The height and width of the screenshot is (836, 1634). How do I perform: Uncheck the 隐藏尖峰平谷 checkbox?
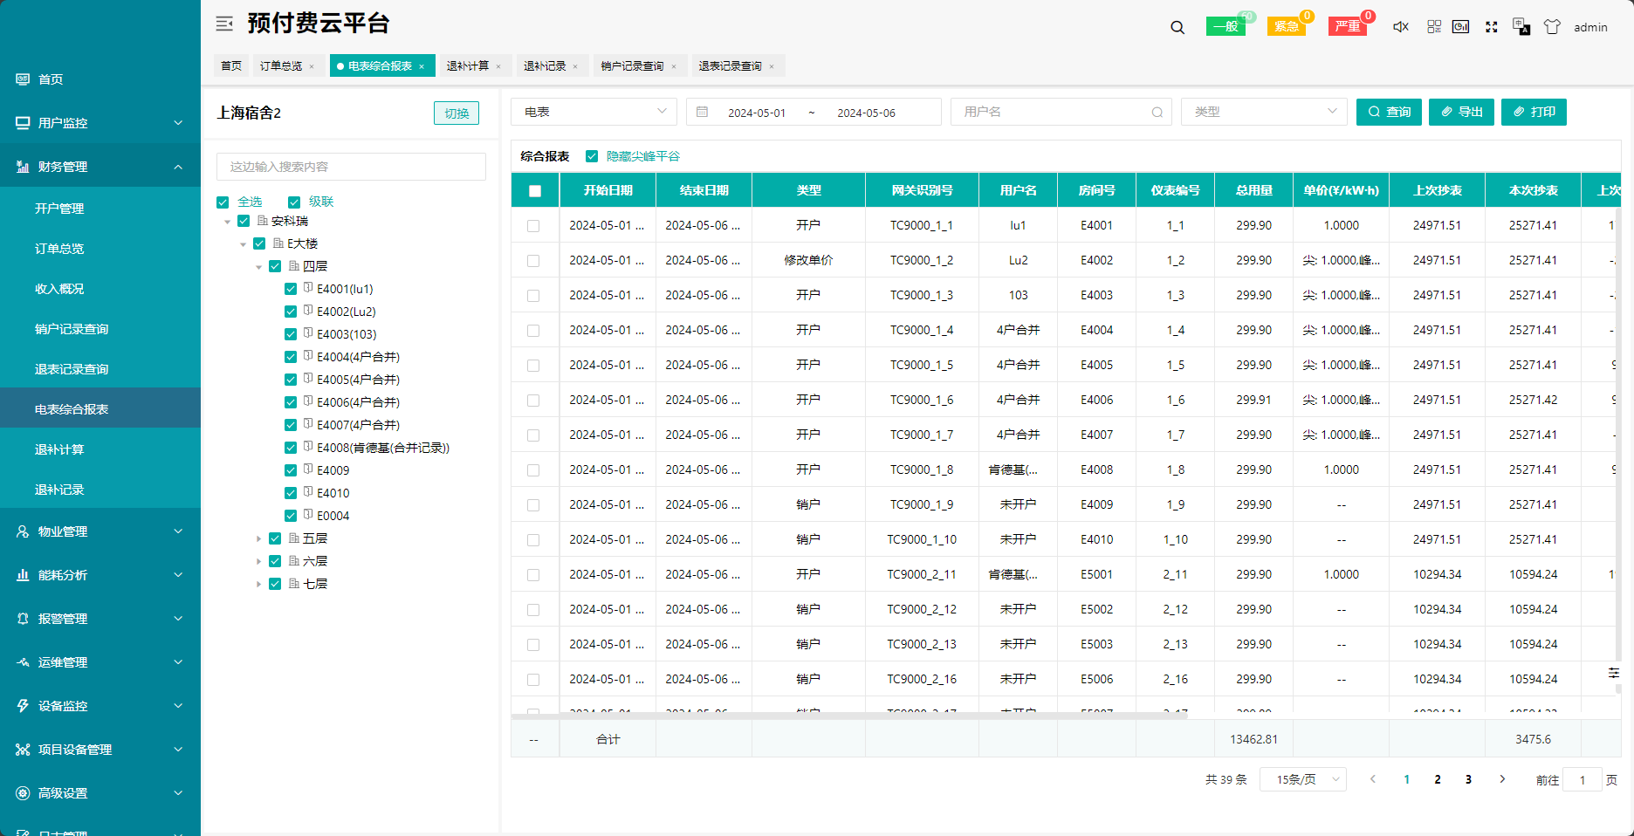click(x=592, y=156)
